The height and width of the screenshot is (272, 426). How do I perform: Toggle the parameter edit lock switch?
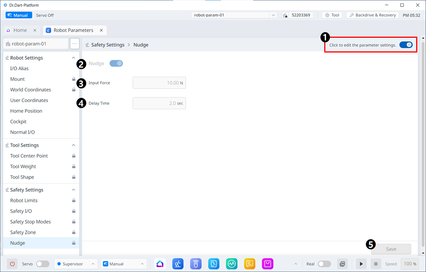pyautogui.click(x=406, y=45)
